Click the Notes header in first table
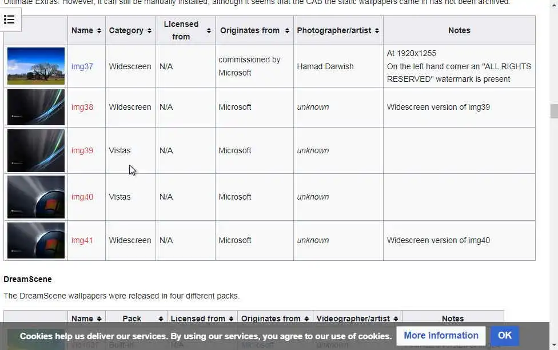Viewport: 558px width, 350px height. (459, 31)
